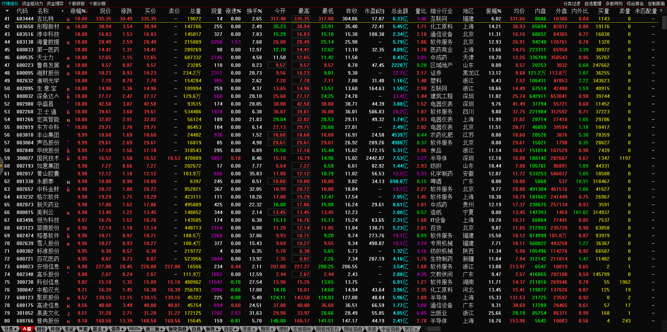Viewport: 667px width, 332px height.
Task: Open 综合排名 button
Action: click(635, 4)
